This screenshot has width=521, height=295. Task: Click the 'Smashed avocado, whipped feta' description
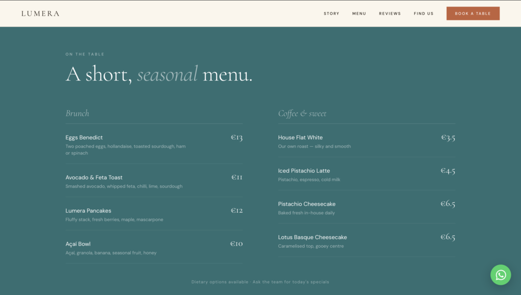tap(124, 186)
